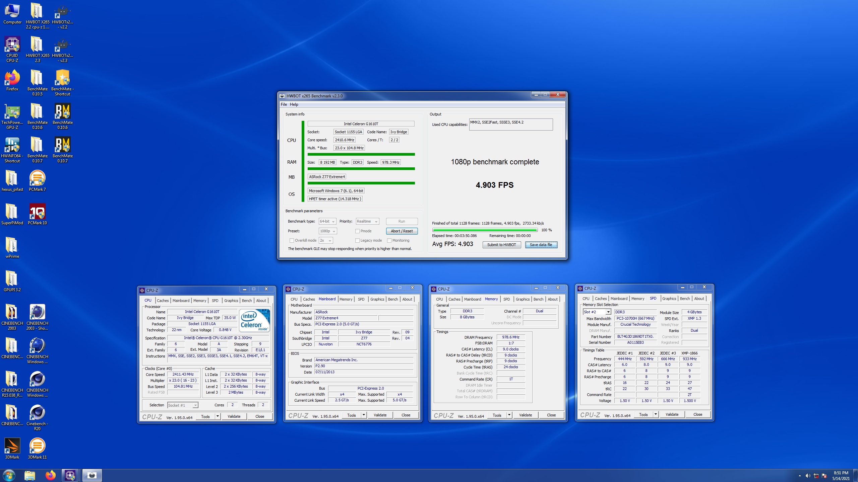The image size is (858, 482).
Task: Open the Computer desktop icon
Action: pyautogui.click(x=12, y=13)
